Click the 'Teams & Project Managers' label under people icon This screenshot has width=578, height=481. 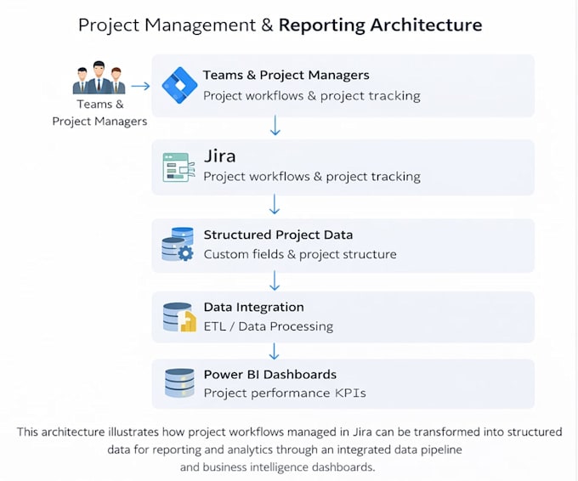[99, 113]
